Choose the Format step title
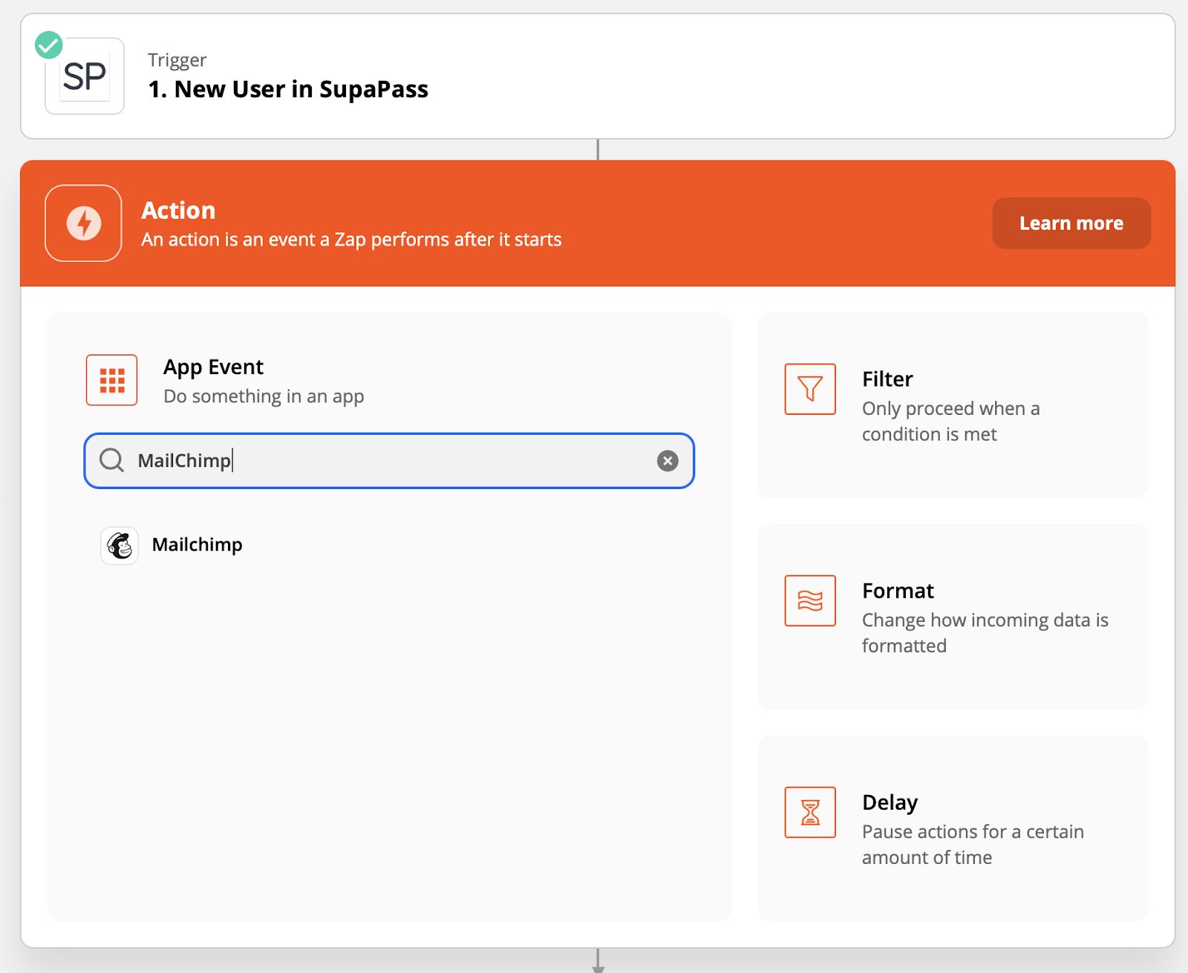Image resolution: width=1188 pixels, height=973 pixels. pyautogui.click(x=898, y=591)
